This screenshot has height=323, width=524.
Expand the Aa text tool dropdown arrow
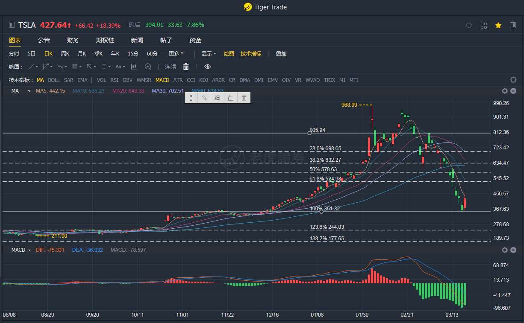124,67
